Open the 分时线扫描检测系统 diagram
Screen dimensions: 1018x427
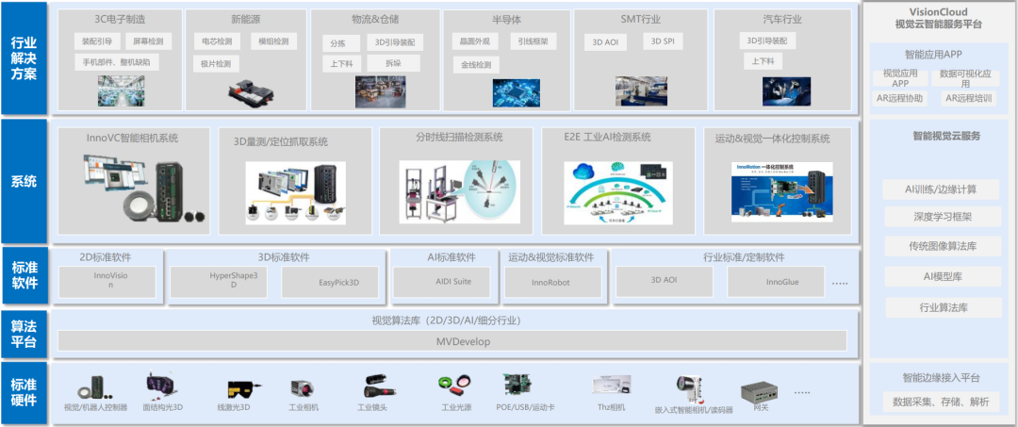tap(460, 192)
